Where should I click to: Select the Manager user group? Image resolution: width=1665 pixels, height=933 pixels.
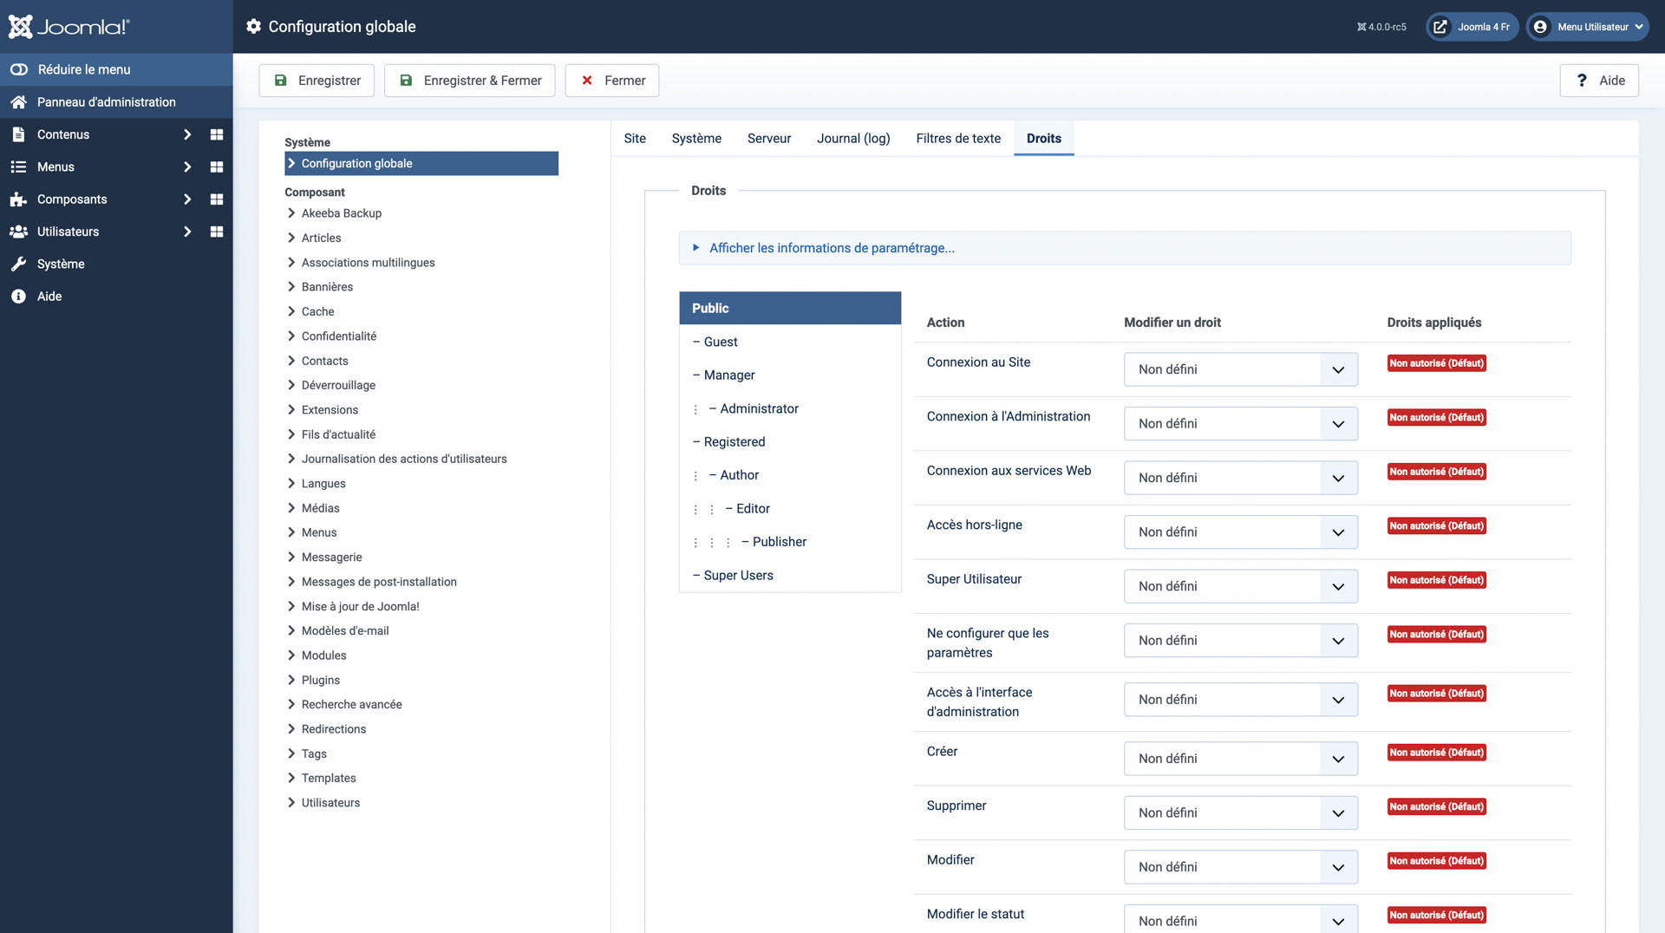[x=790, y=375]
